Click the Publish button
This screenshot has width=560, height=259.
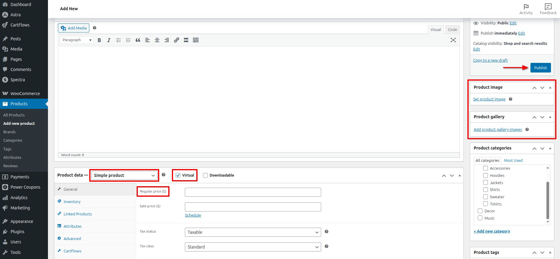click(540, 68)
